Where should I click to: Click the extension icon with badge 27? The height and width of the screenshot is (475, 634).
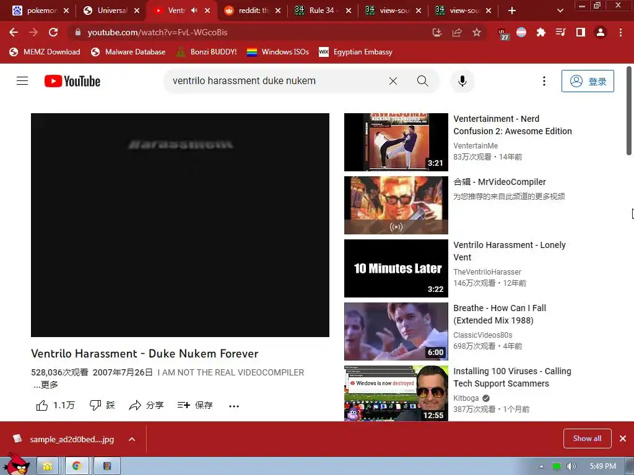pos(503,33)
